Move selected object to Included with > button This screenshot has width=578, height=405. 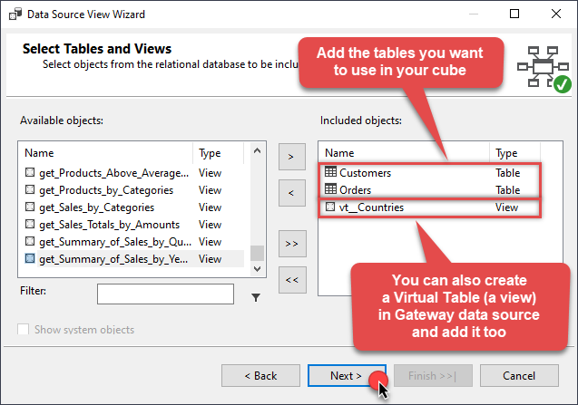[x=290, y=156]
